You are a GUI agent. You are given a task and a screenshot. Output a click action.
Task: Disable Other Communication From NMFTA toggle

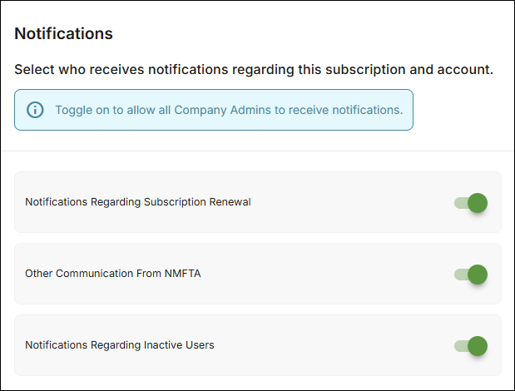click(x=471, y=275)
